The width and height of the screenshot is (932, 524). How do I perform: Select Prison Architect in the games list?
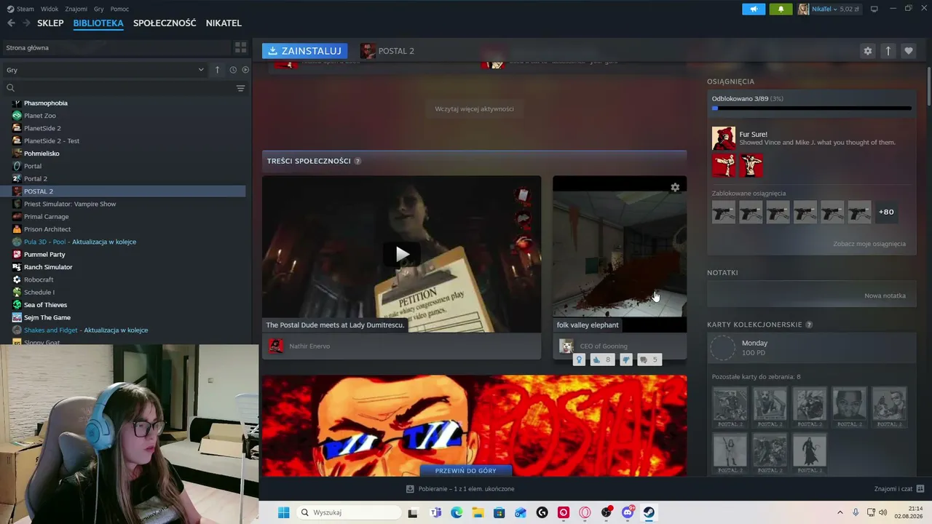tap(47, 229)
